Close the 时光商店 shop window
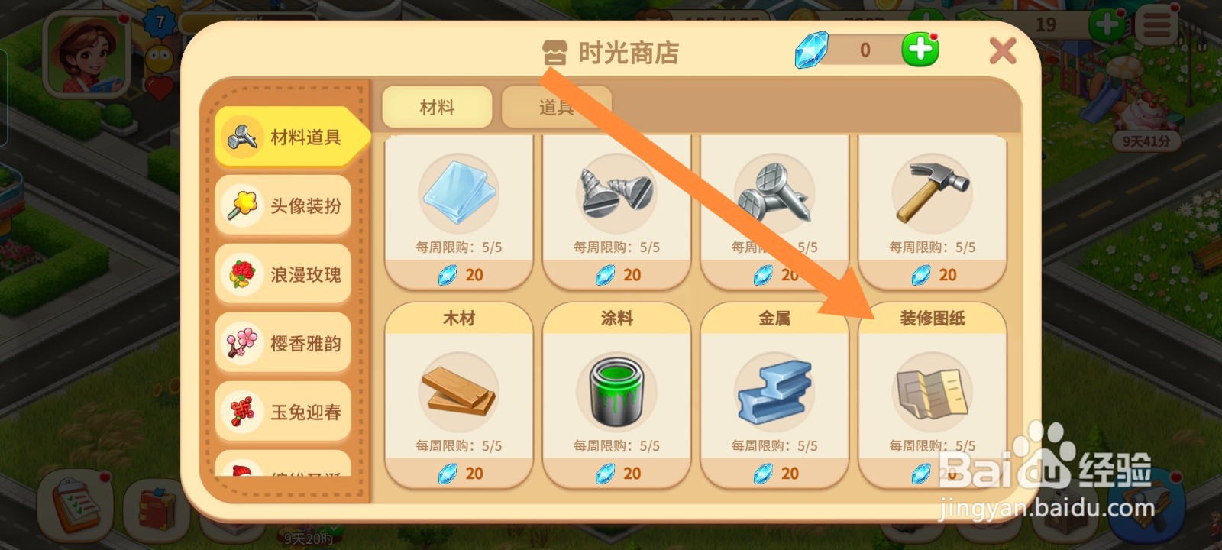Image resolution: width=1222 pixels, height=550 pixels. [x=1002, y=51]
